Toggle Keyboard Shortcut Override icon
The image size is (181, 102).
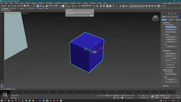(63, 6)
